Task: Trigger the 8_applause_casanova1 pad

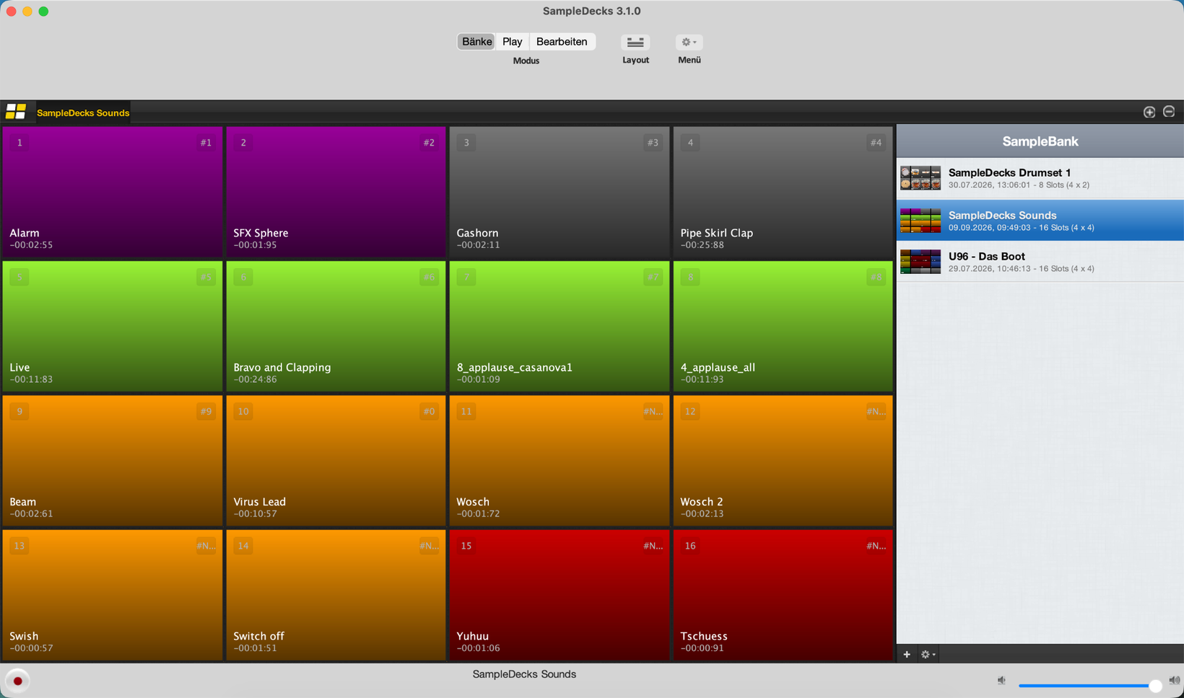Action: [560, 327]
